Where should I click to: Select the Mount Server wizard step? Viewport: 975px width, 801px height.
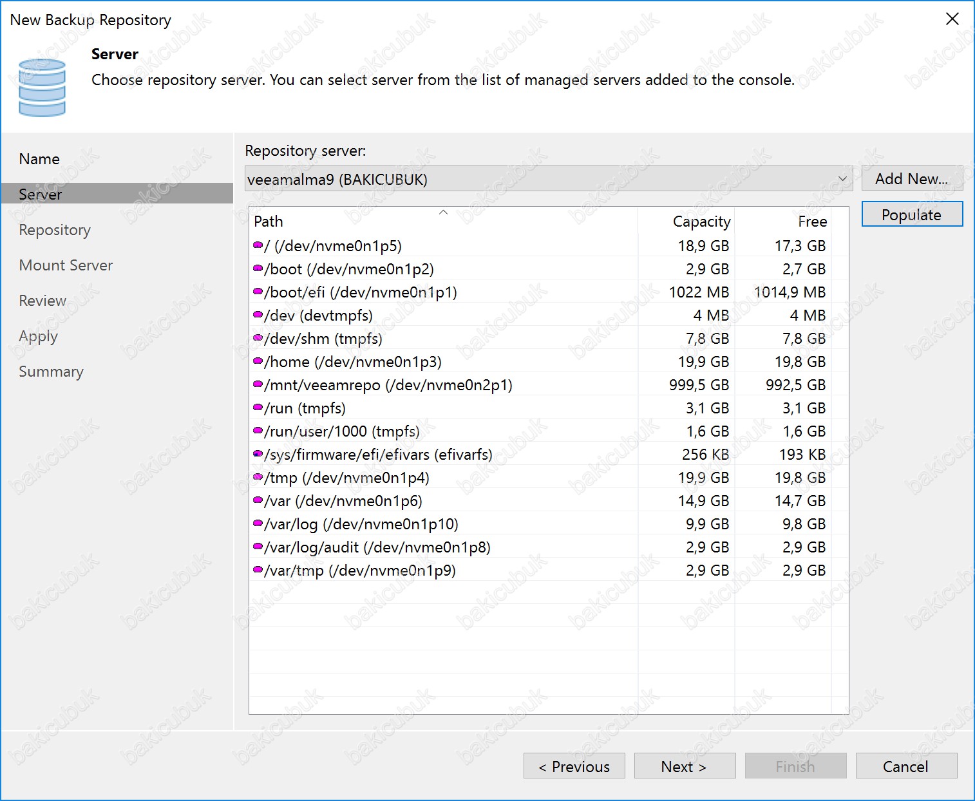click(x=66, y=265)
